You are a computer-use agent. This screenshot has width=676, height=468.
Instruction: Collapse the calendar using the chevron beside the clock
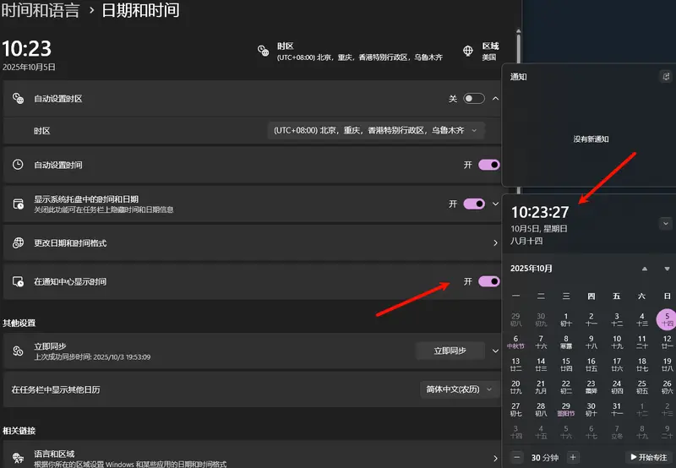(666, 224)
